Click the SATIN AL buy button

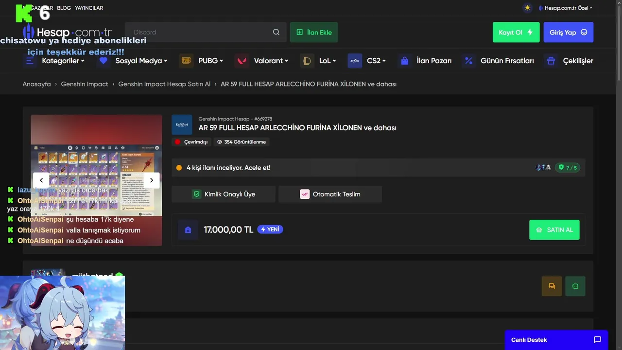point(554,230)
